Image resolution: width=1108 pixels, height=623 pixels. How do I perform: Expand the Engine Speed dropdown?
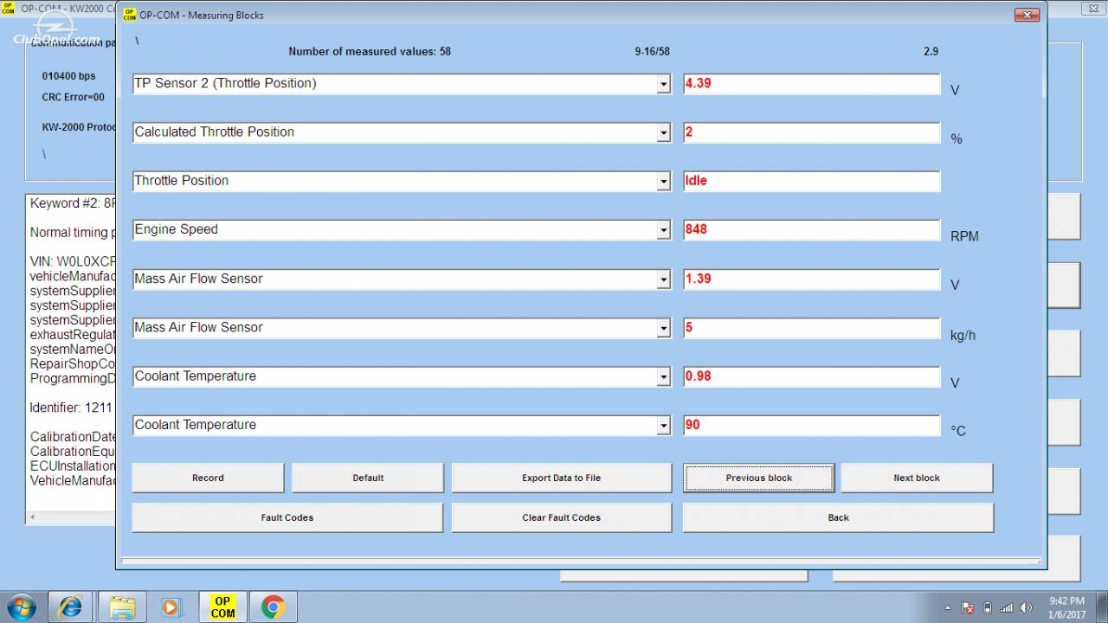664,230
